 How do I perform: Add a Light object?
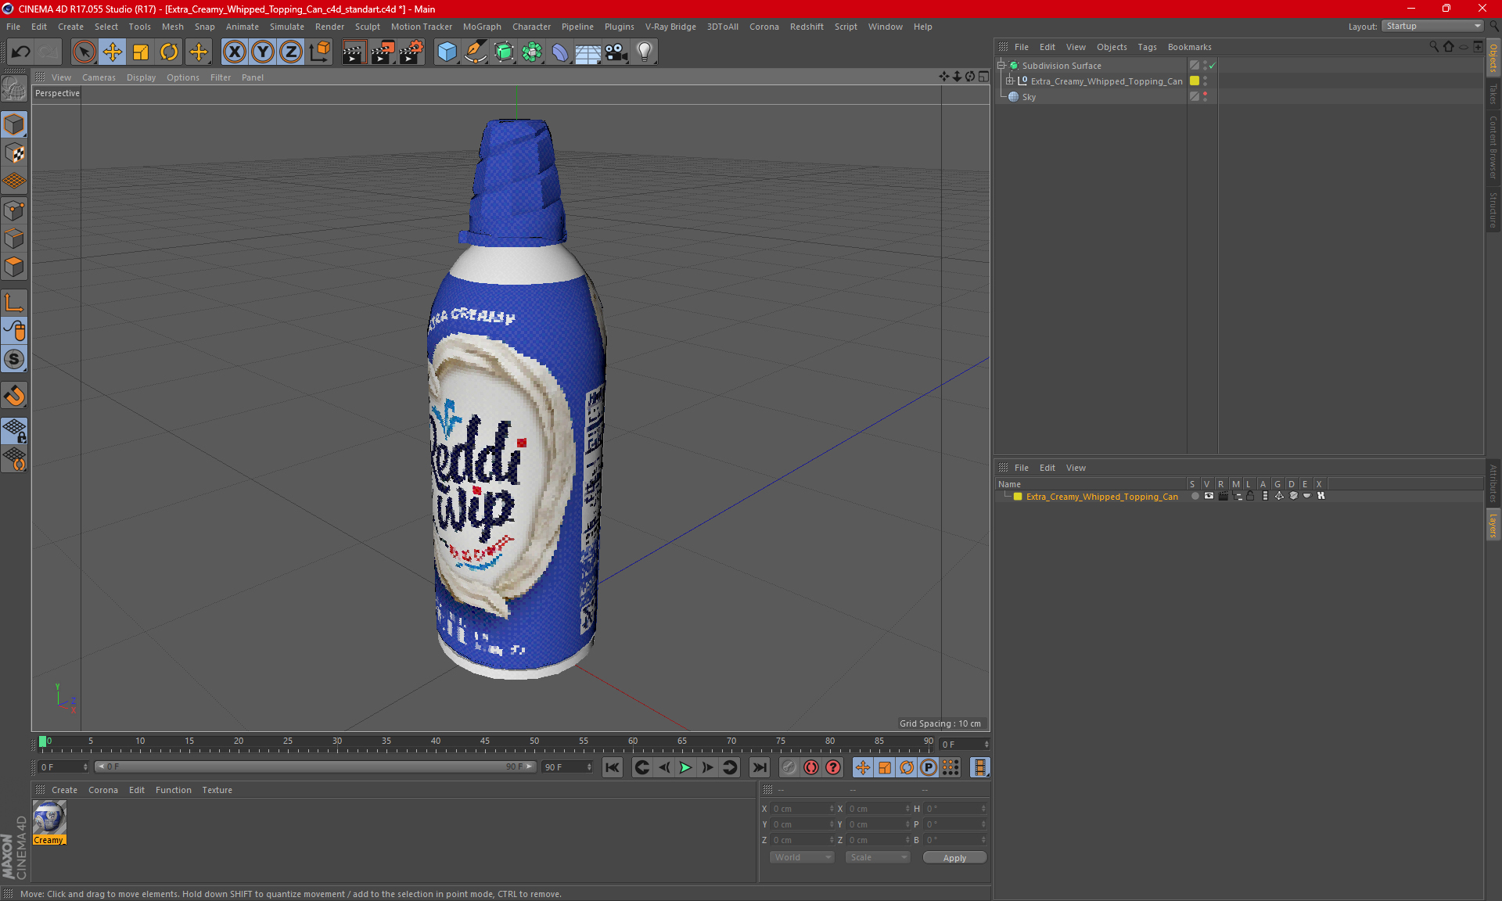pyautogui.click(x=645, y=52)
